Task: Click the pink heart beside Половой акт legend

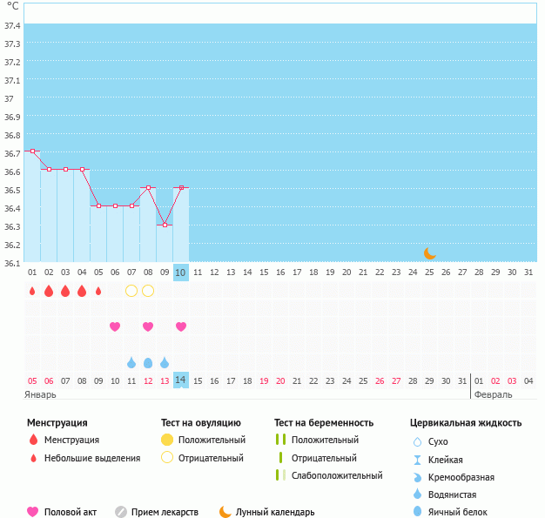Action: (33, 512)
